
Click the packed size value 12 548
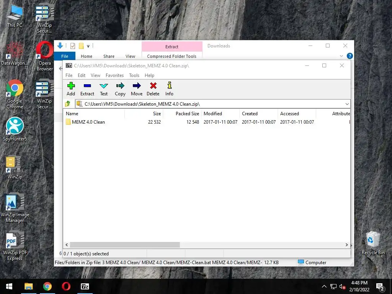tap(193, 122)
